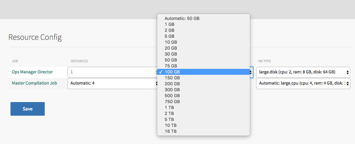The image size is (355, 144).
Task: Pick the 2 GB option
Action: pos(169,30)
